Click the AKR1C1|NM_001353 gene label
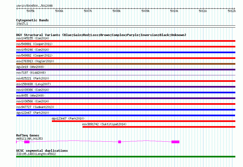Screen dimensions: 243x167 tap(29, 139)
